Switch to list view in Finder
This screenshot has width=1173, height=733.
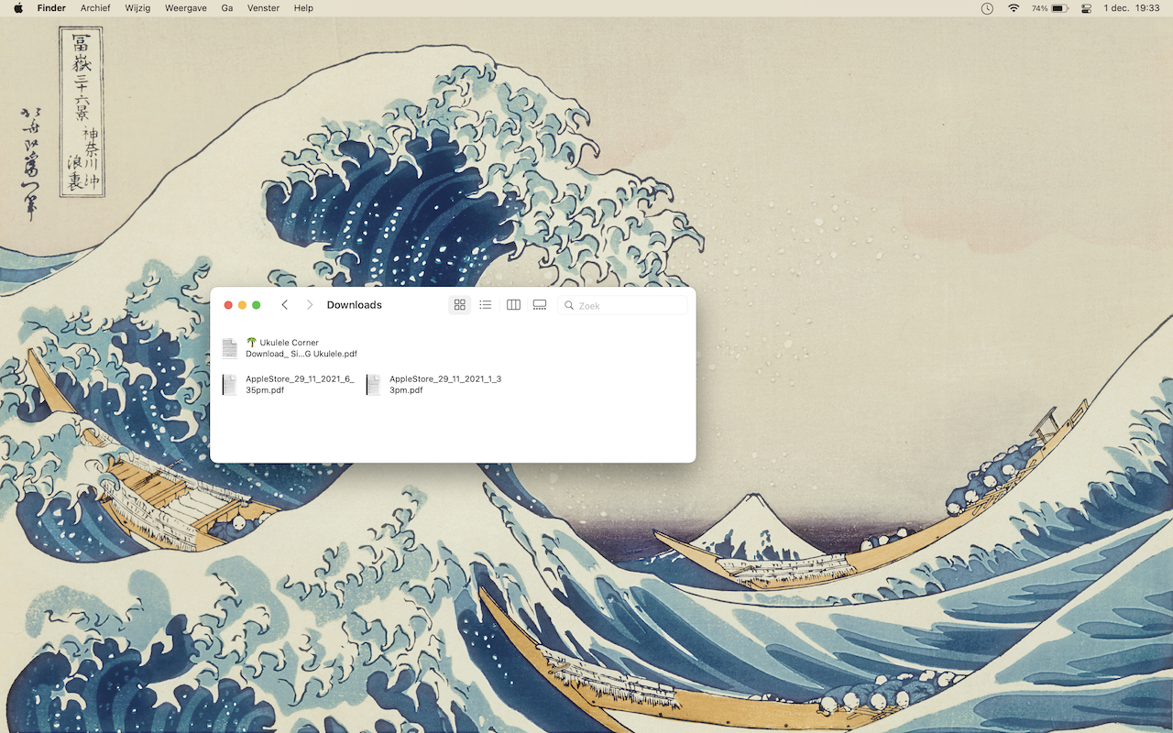[486, 305]
